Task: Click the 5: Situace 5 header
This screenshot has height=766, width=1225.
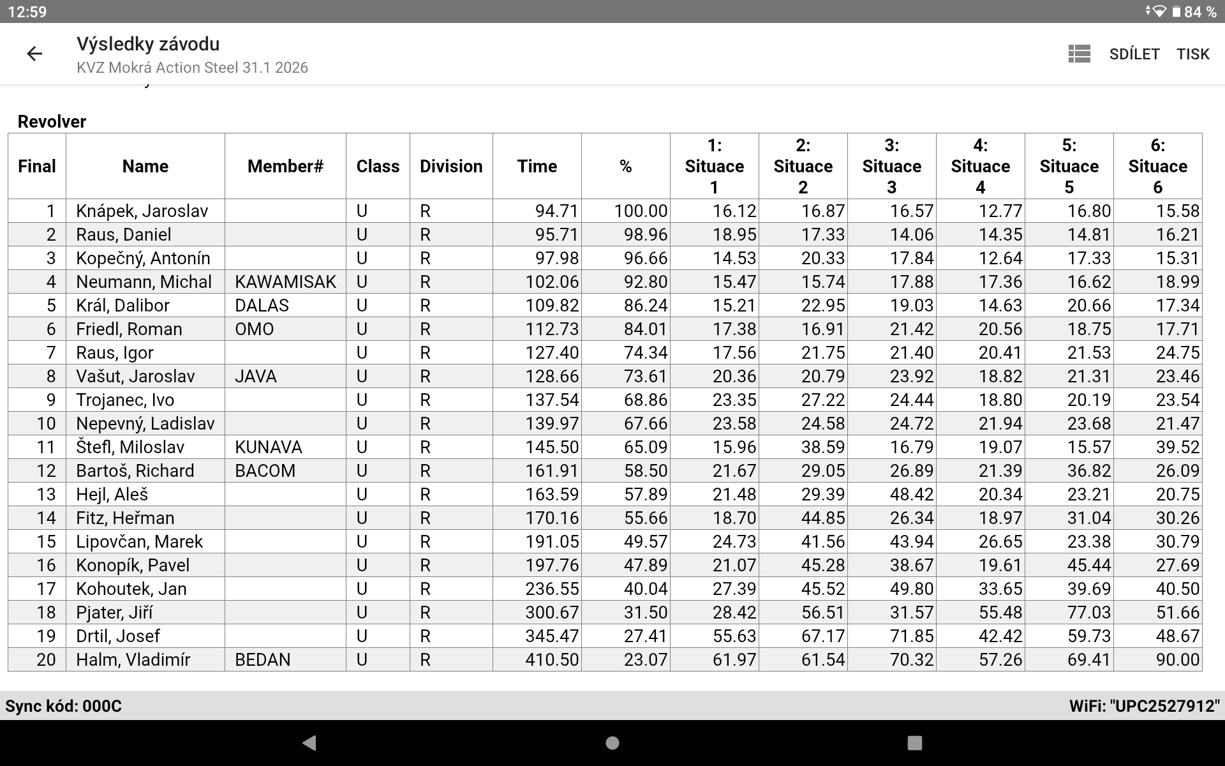Action: pyautogui.click(x=1069, y=167)
